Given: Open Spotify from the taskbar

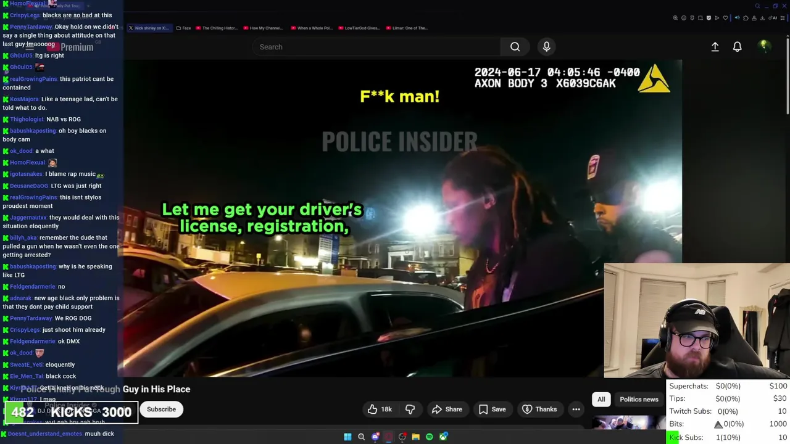Looking at the screenshot, I should [430, 437].
